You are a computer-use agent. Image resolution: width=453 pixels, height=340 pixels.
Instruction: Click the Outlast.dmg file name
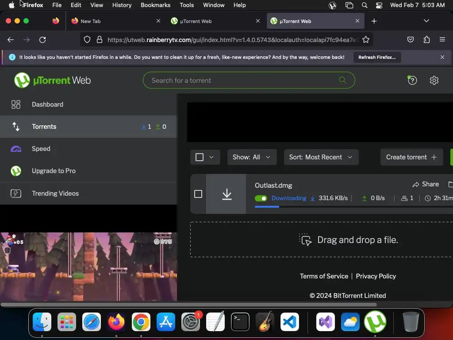coord(273,185)
